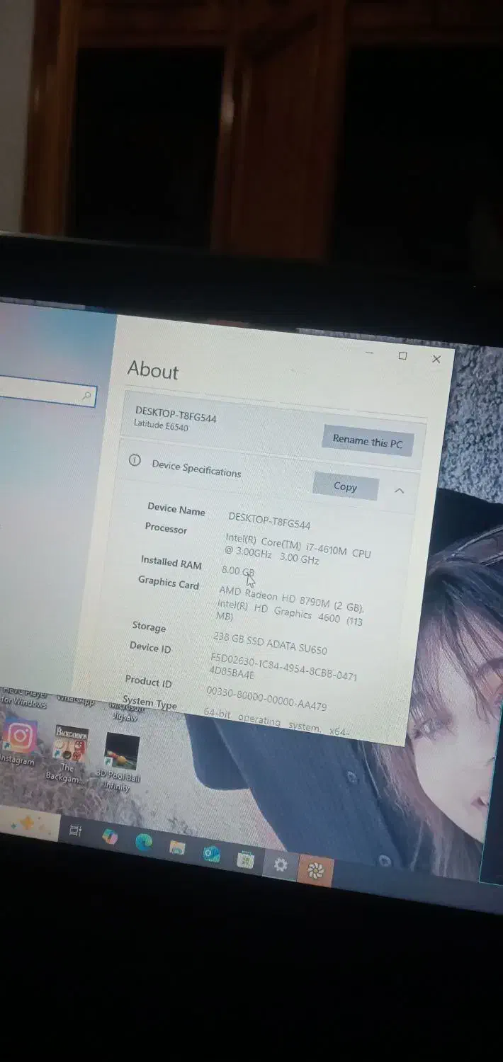503x1062 pixels.
Task: Click the search magnifier in Settings search box
Action: click(87, 396)
